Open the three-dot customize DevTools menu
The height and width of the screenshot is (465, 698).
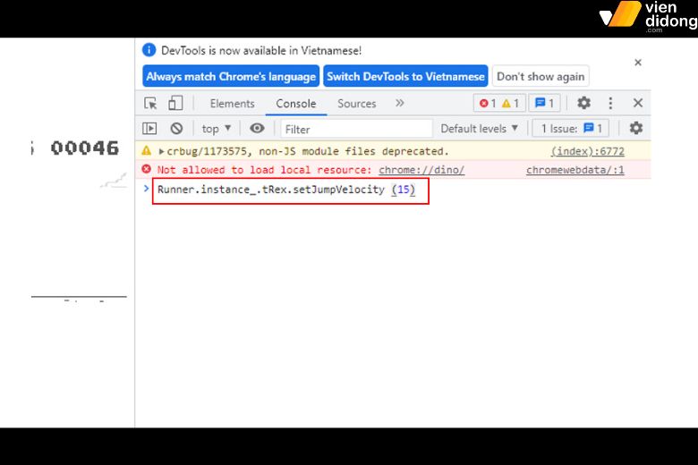pyautogui.click(x=610, y=103)
